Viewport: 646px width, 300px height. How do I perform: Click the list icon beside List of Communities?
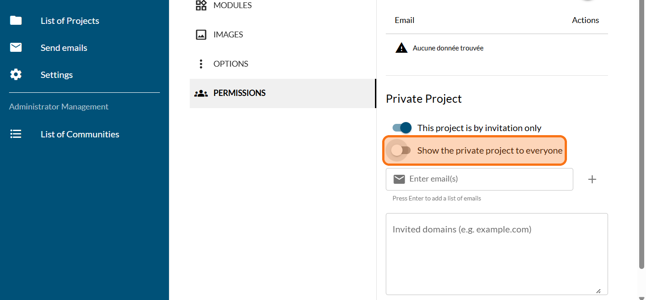pos(16,134)
